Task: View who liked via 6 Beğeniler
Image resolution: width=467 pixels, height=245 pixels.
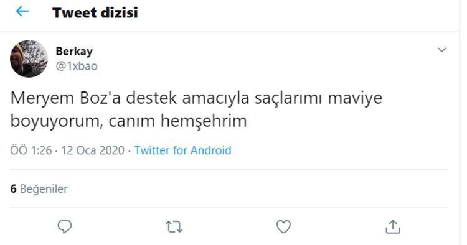Action: 39,189
